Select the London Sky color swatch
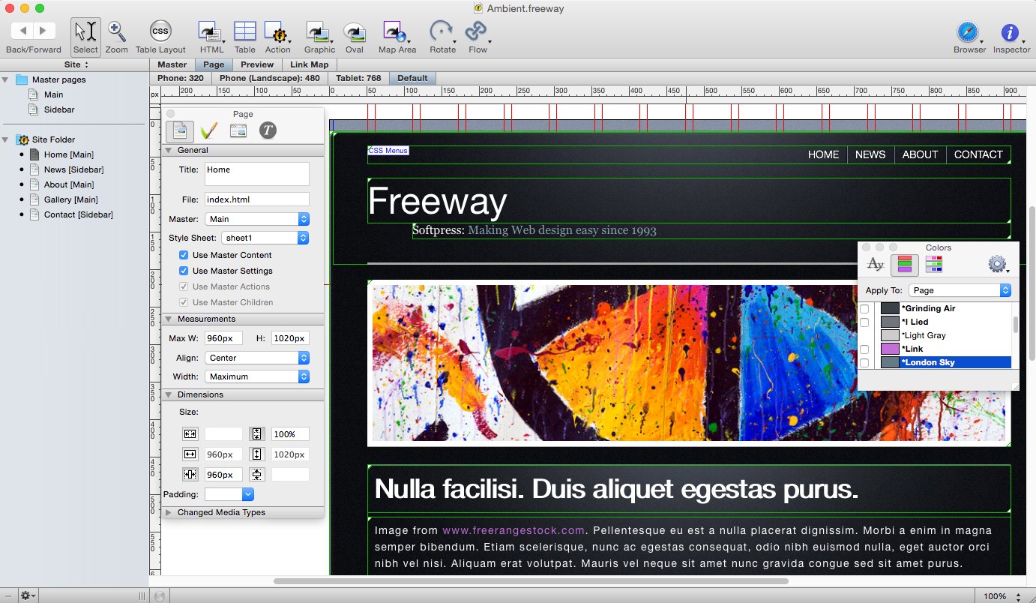Viewport: 1036px width, 603px height. 890,363
